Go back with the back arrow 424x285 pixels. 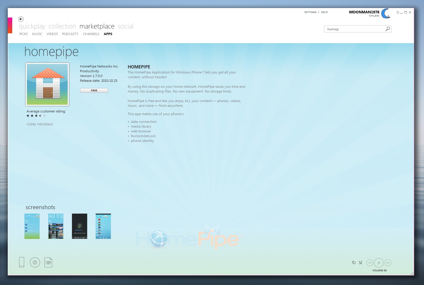[21, 19]
